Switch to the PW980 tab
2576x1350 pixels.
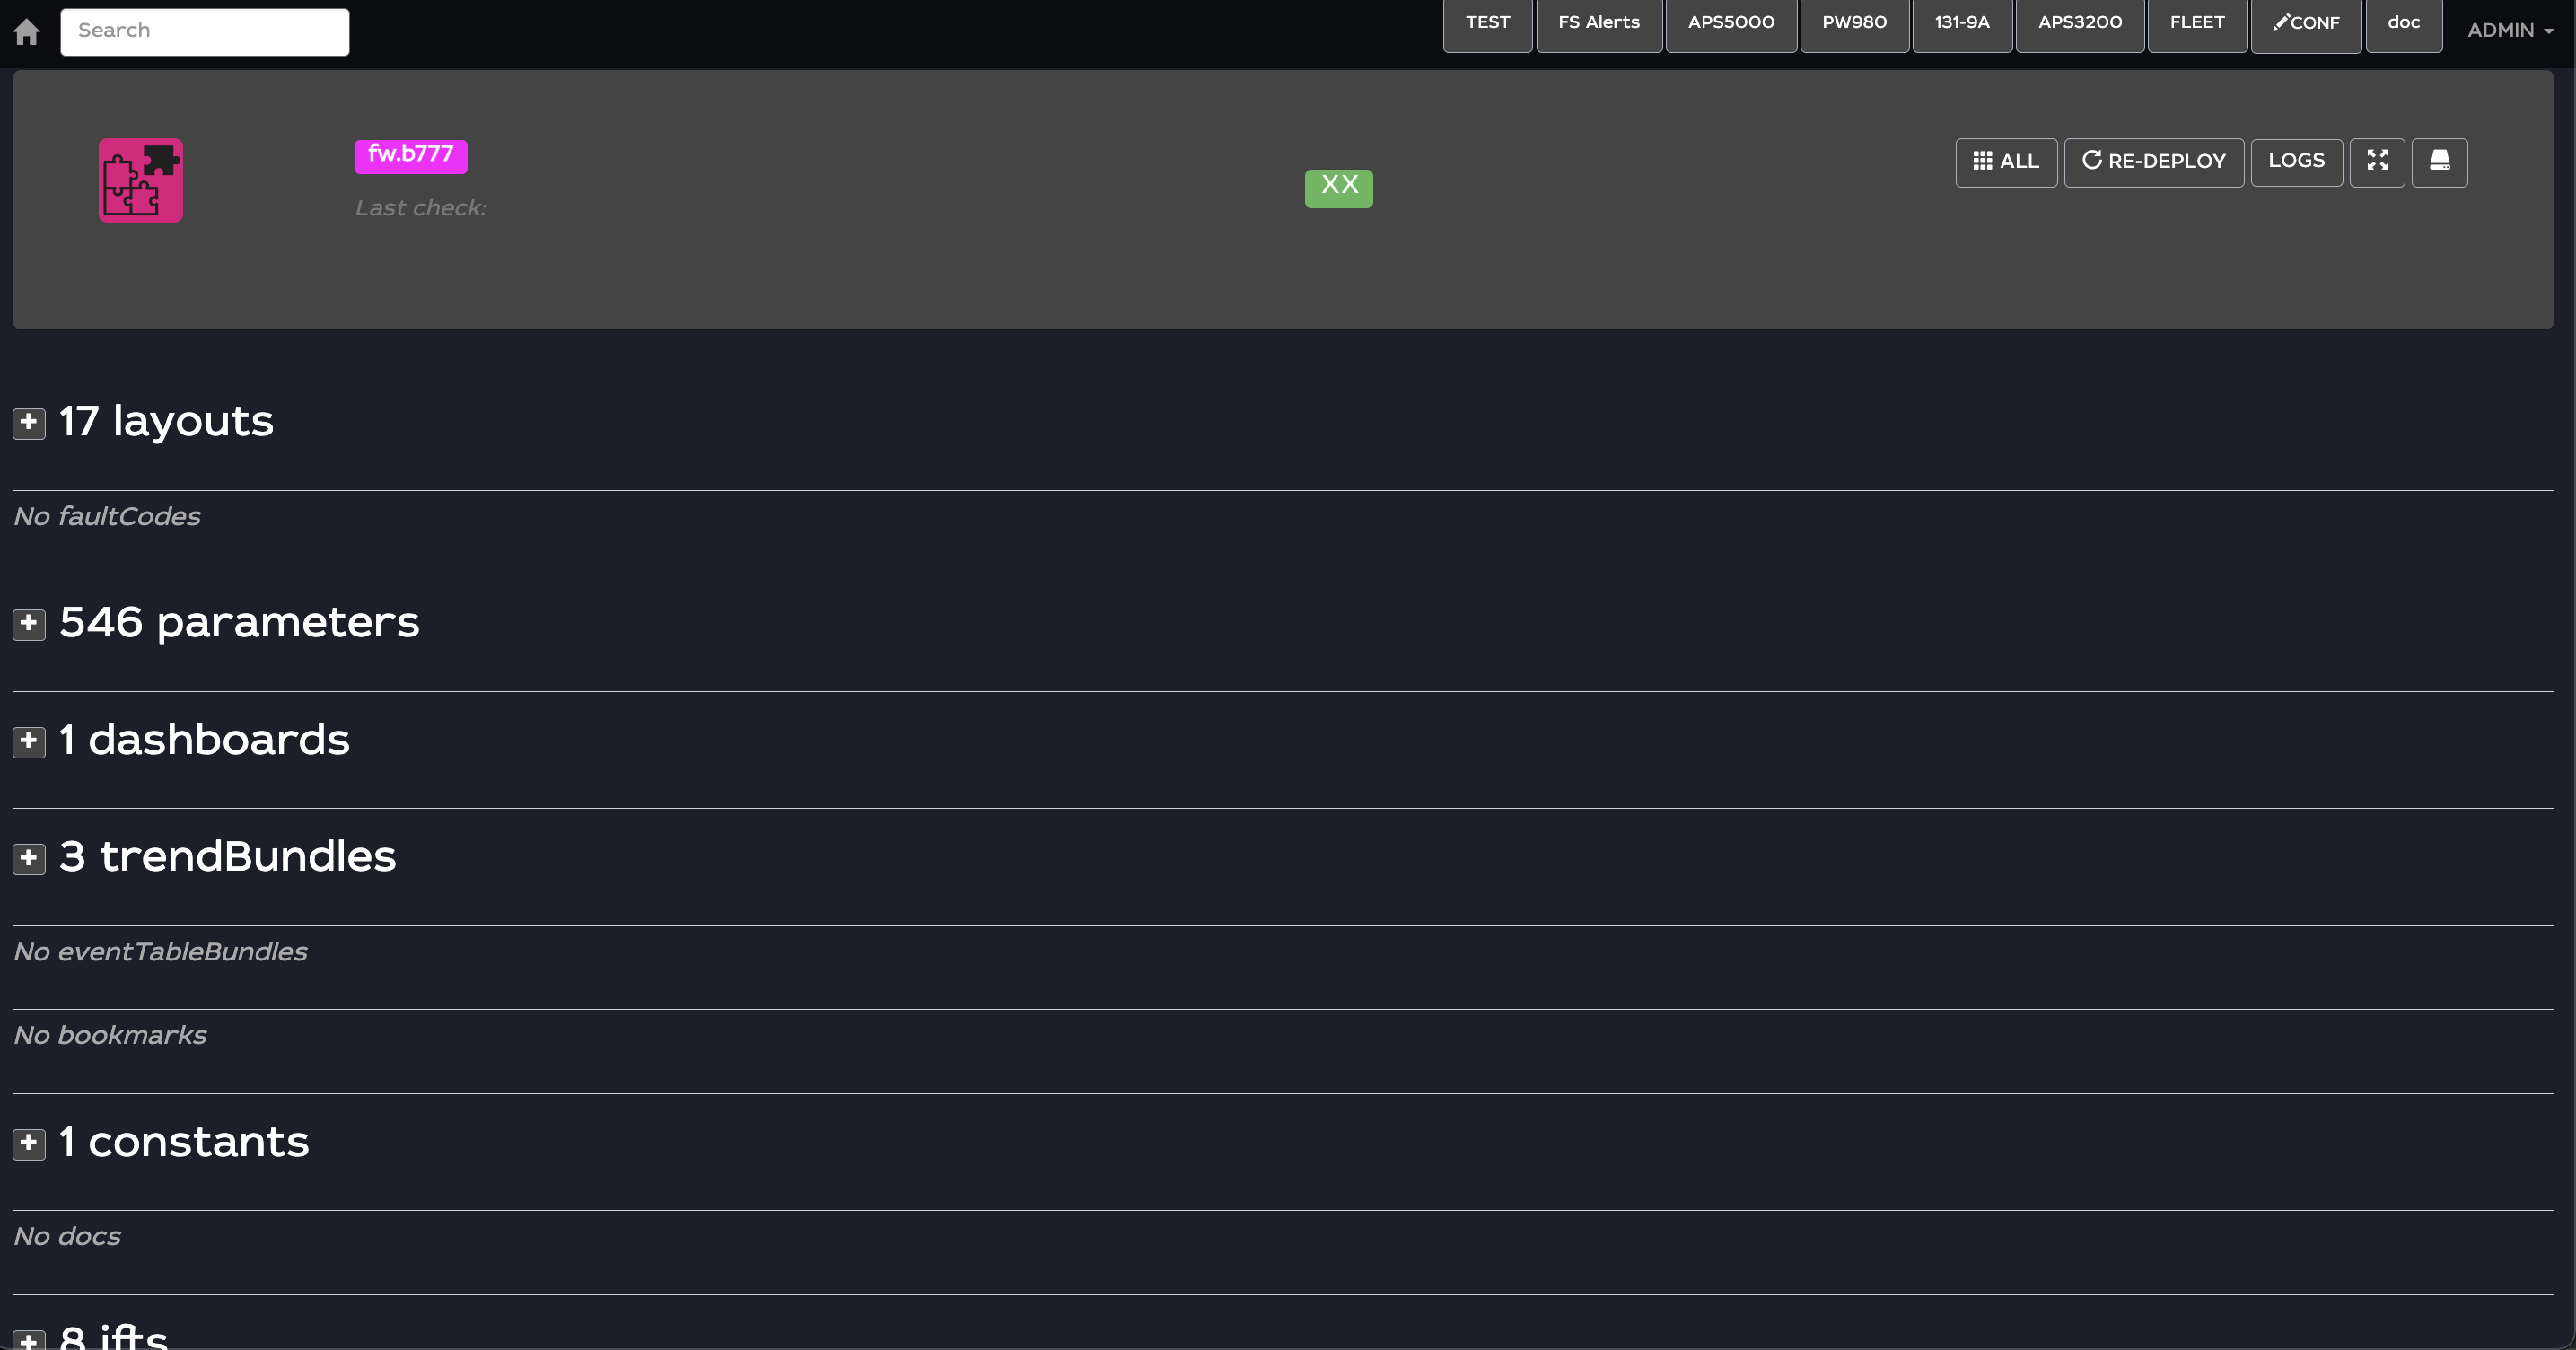coord(1854,24)
